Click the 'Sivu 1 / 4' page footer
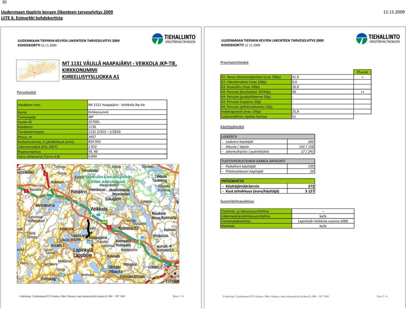 tap(178, 296)
